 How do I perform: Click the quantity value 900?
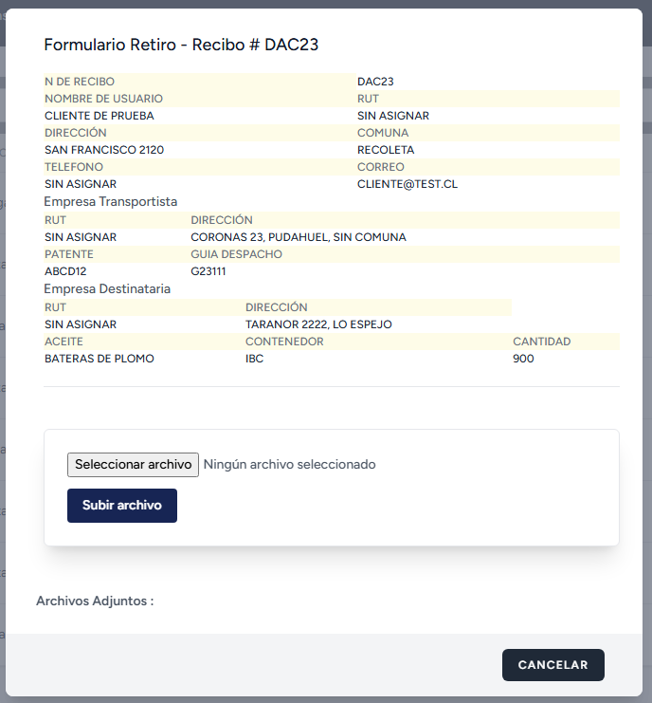click(x=523, y=359)
